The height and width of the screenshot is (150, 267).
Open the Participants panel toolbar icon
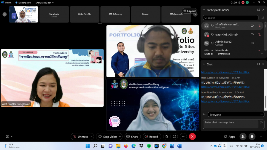[243, 136]
